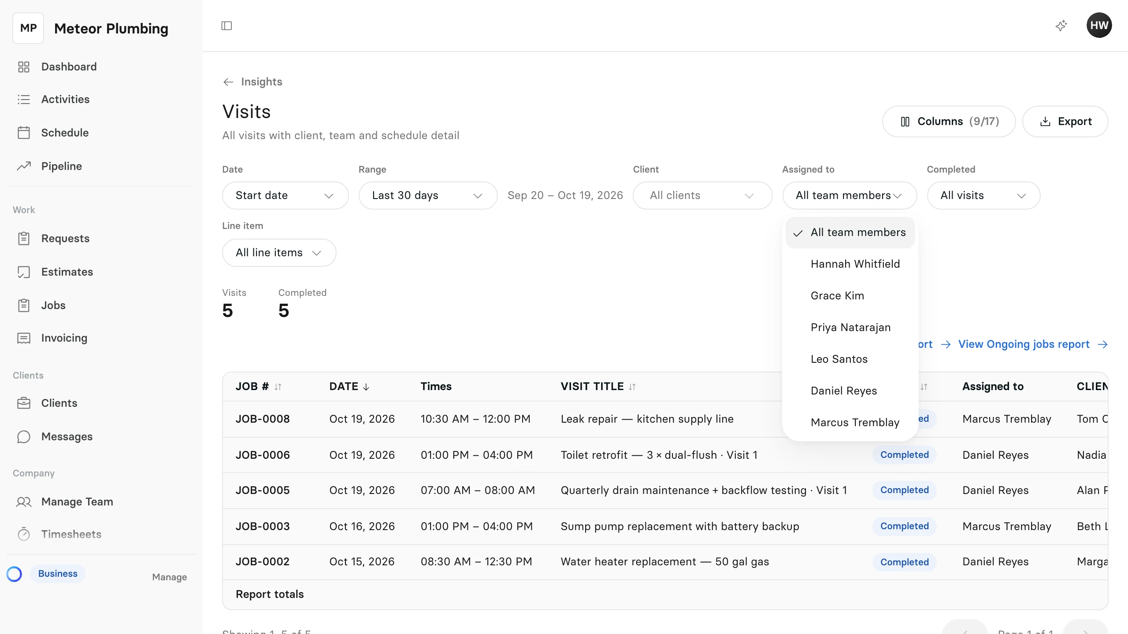Toggle the sidebar panel icon
Image resolution: width=1128 pixels, height=634 pixels.
coord(226,26)
